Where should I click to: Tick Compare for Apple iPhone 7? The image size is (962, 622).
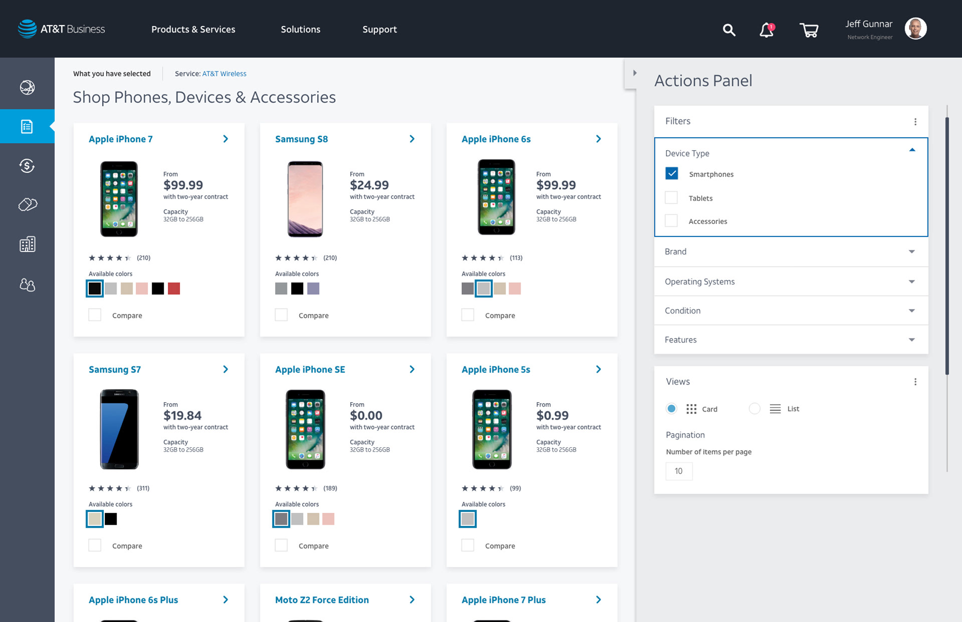tap(95, 315)
